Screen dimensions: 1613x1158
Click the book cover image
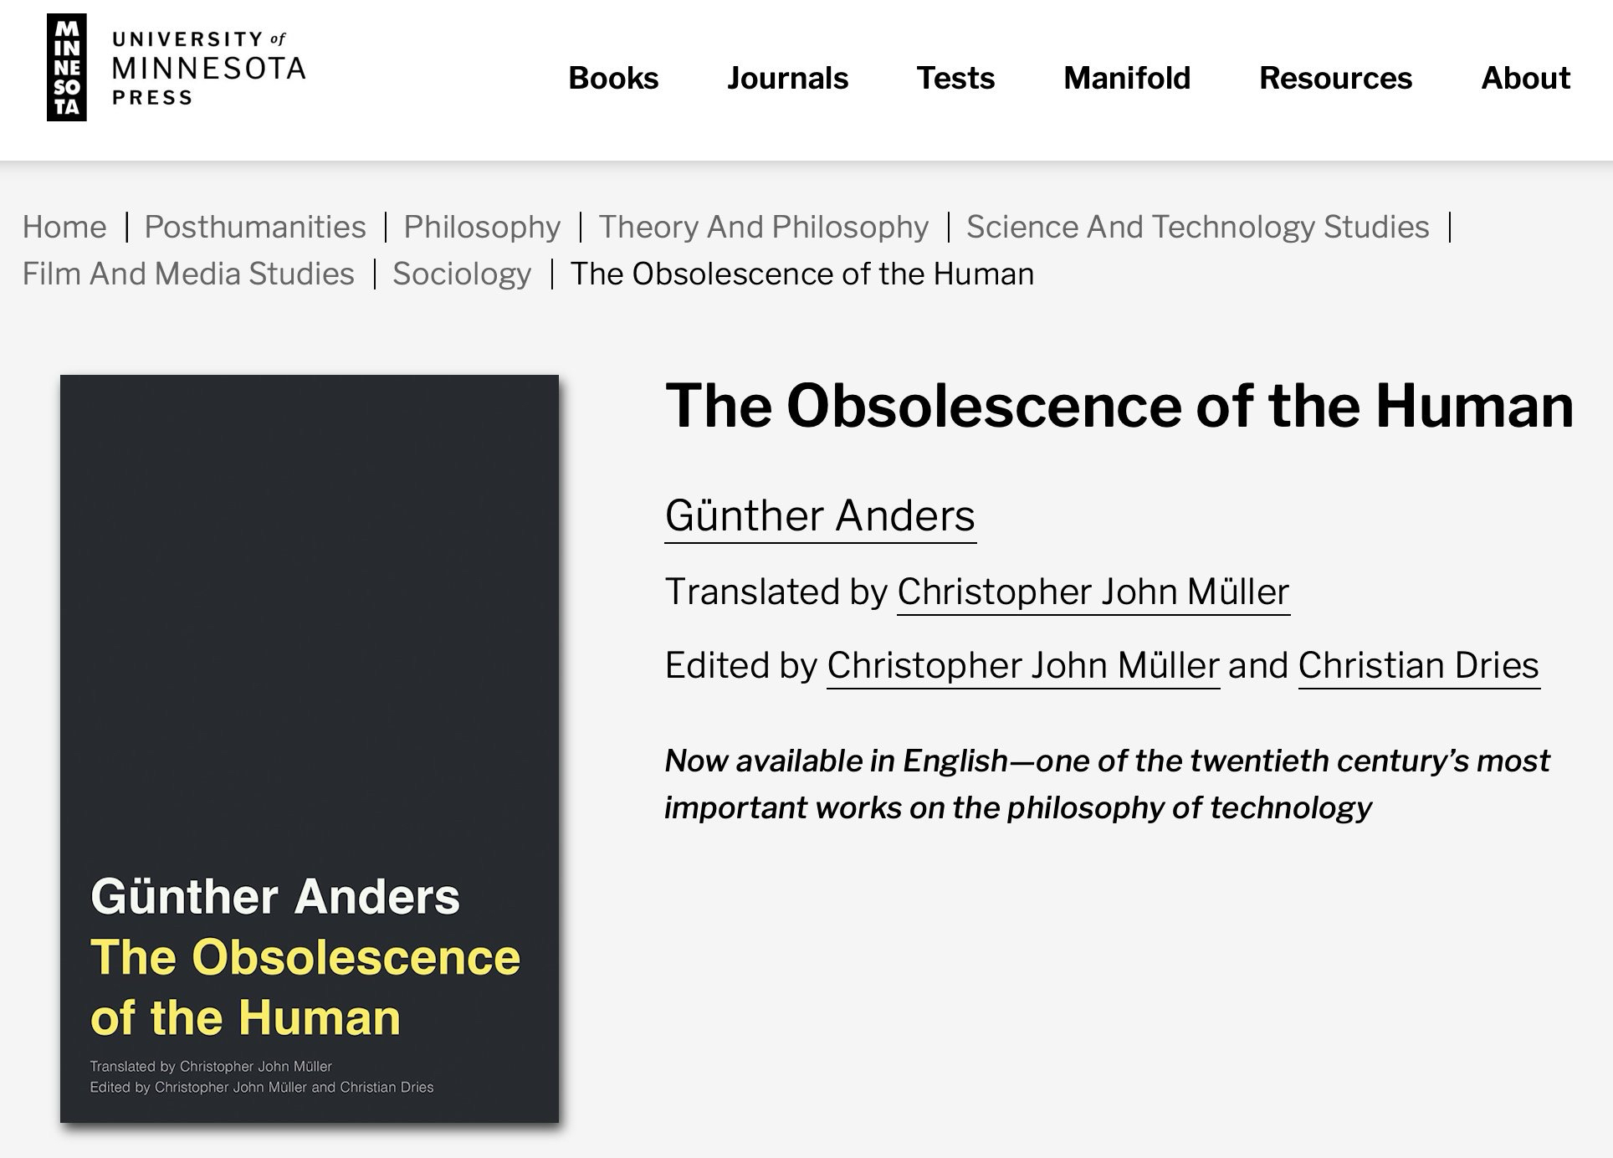pyautogui.click(x=310, y=748)
